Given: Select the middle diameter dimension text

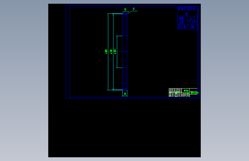Looking at the screenshot, I should (111, 52).
